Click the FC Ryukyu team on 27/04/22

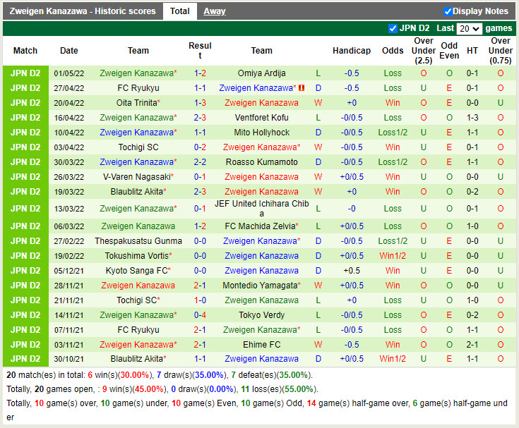(x=138, y=88)
